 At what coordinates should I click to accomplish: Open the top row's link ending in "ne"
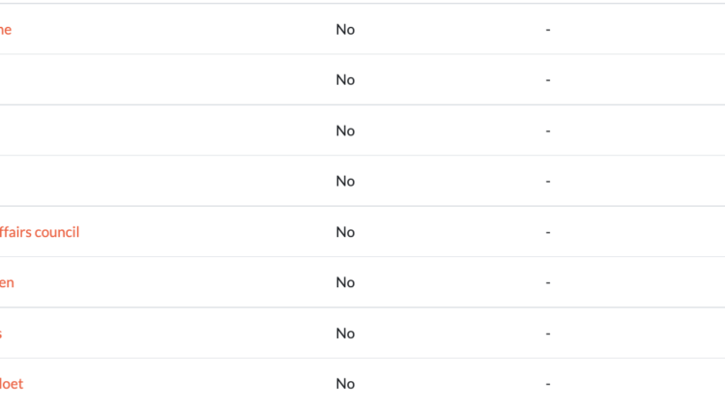click(x=6, y=30)
